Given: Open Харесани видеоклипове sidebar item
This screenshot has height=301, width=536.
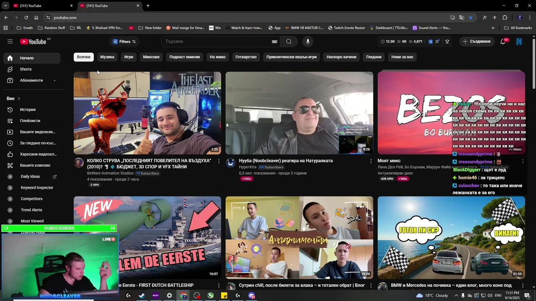Looking at the screenshot, I should click(x=32, y=154).
